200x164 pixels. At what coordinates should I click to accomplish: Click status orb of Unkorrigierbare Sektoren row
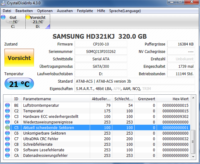pos(7,133)
